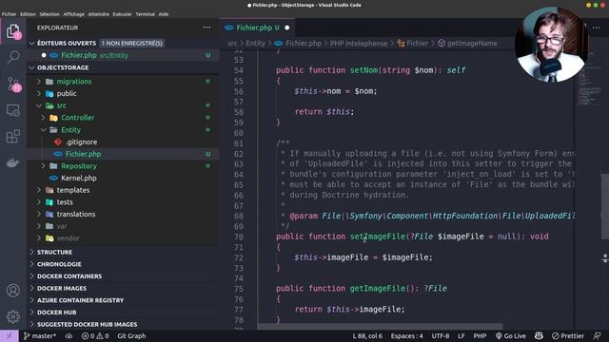Click the PHP file icon in Fichier.php tab
Screen dimensions: 609x342
pos(229,28)
